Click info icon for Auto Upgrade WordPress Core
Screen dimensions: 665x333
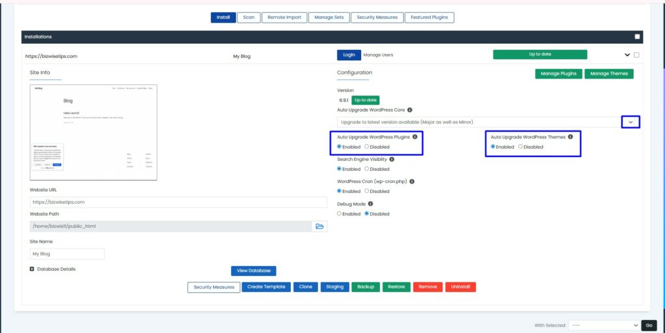pos(410,110)
